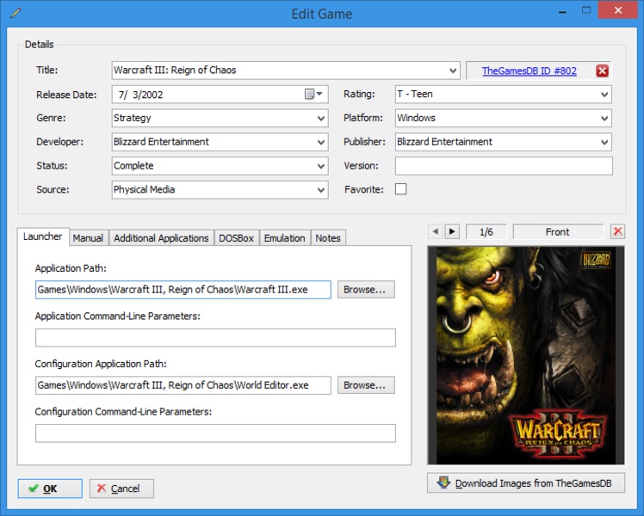Viewport: 644px width, 516px height.
Task: Browse for the Application Path
Action: (x=366, y=290)
